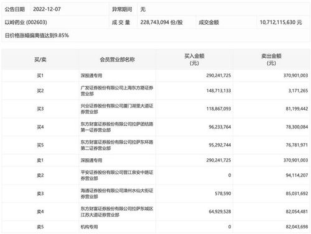Click sell amount 3,171,265
Viewport: 311px width, 234px height.
pyautogui.click(x=298, y=91)
